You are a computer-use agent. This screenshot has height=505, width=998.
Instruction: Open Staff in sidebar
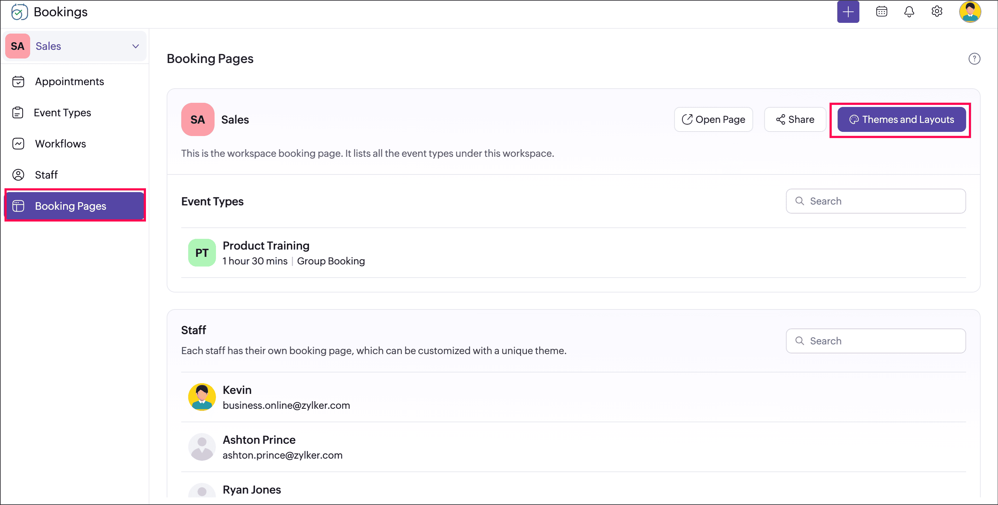46,175
